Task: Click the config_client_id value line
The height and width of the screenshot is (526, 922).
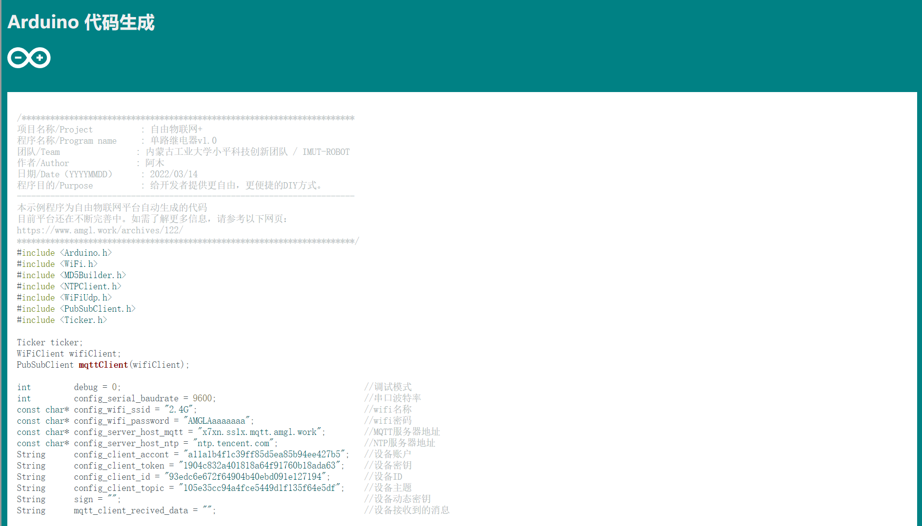Action: click(174, 477)
